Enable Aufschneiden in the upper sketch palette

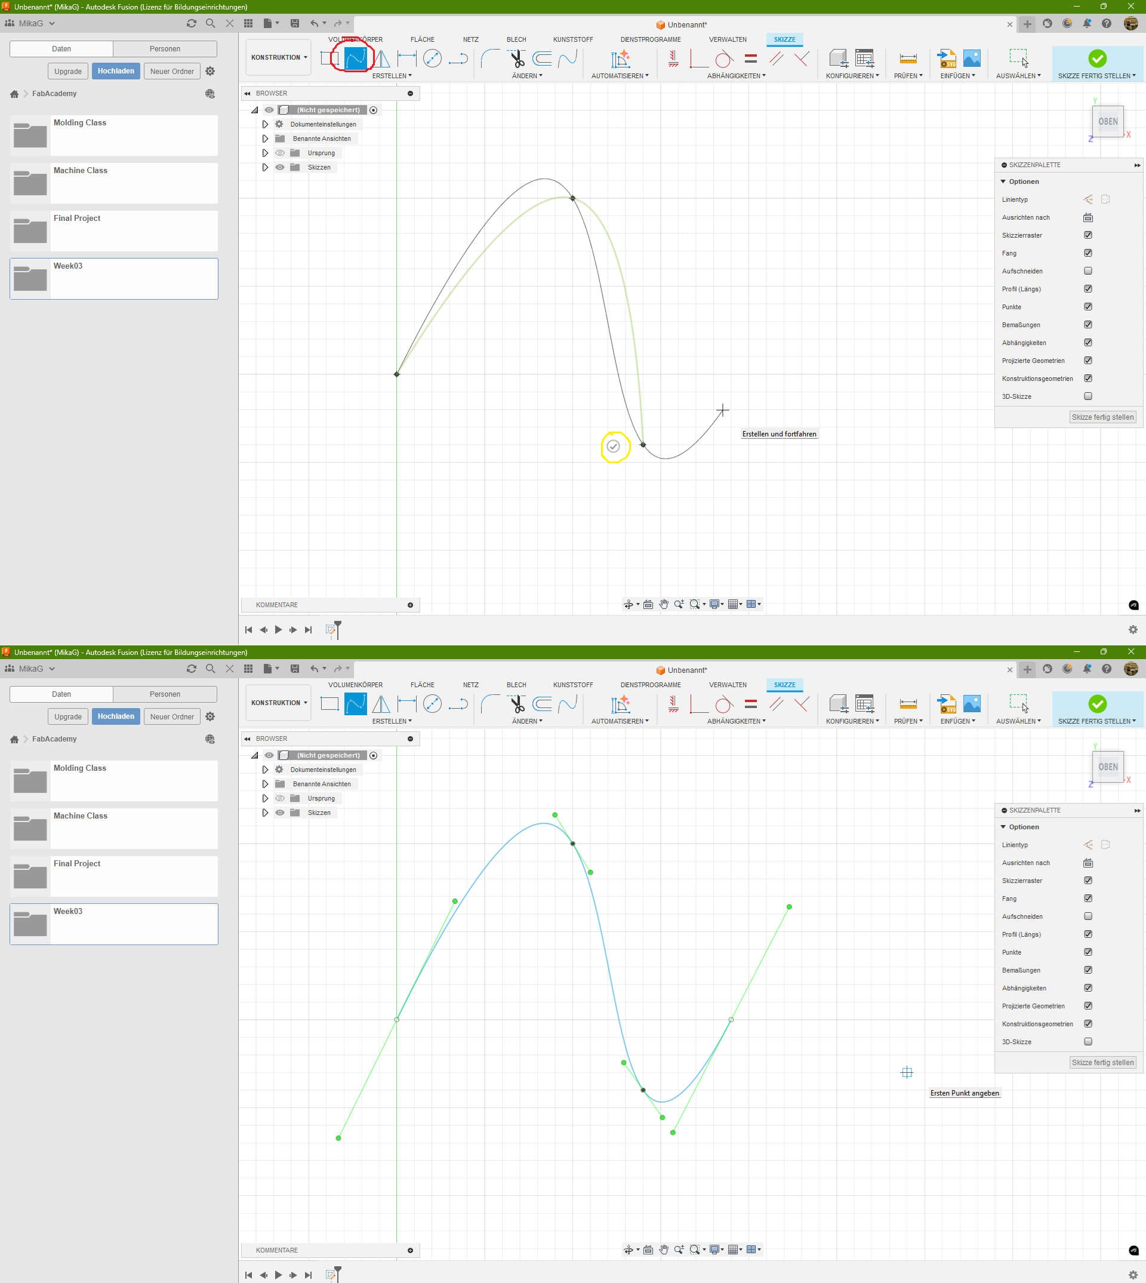(1088, 271)
